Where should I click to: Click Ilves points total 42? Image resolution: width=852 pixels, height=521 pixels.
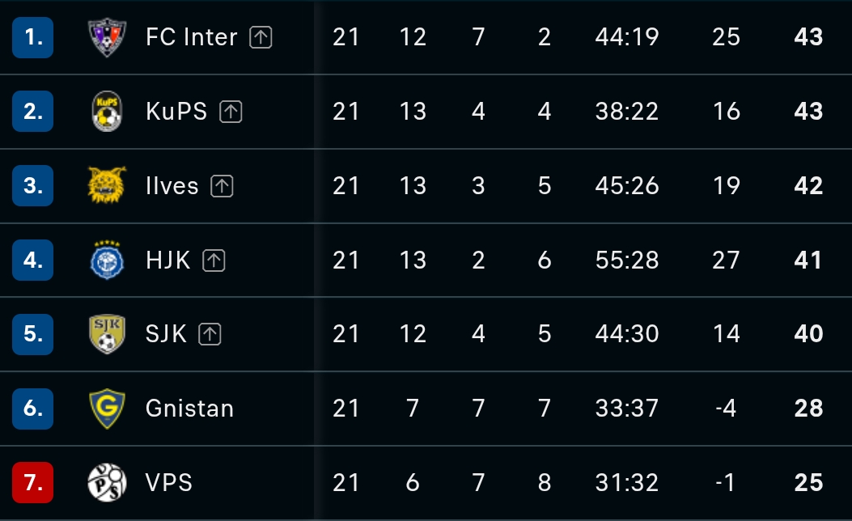(808, 186)
